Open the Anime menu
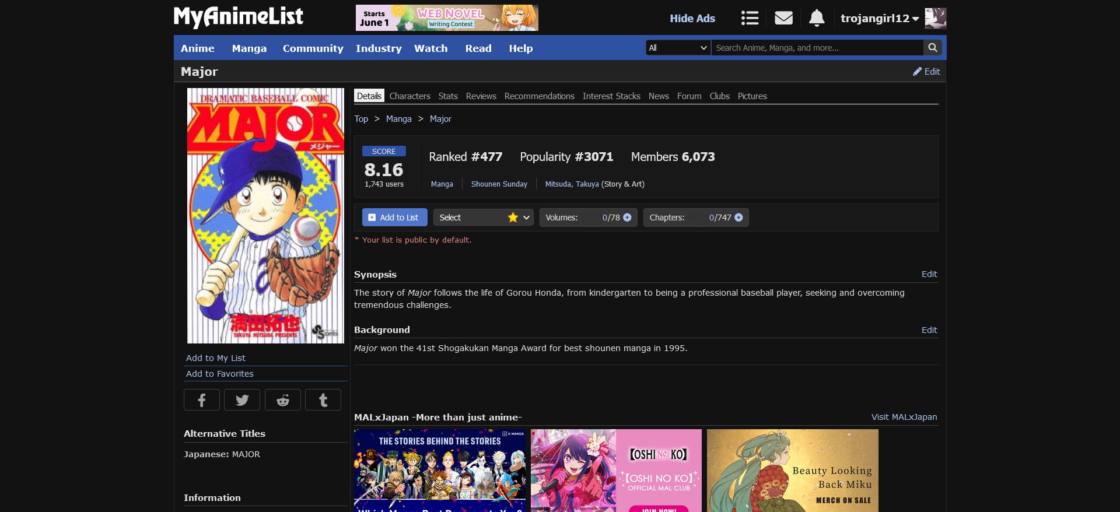 point(198,48)
